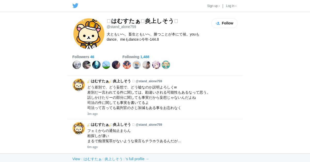Select the teal-ringed anime girl following avatar

tap(166, 65)
